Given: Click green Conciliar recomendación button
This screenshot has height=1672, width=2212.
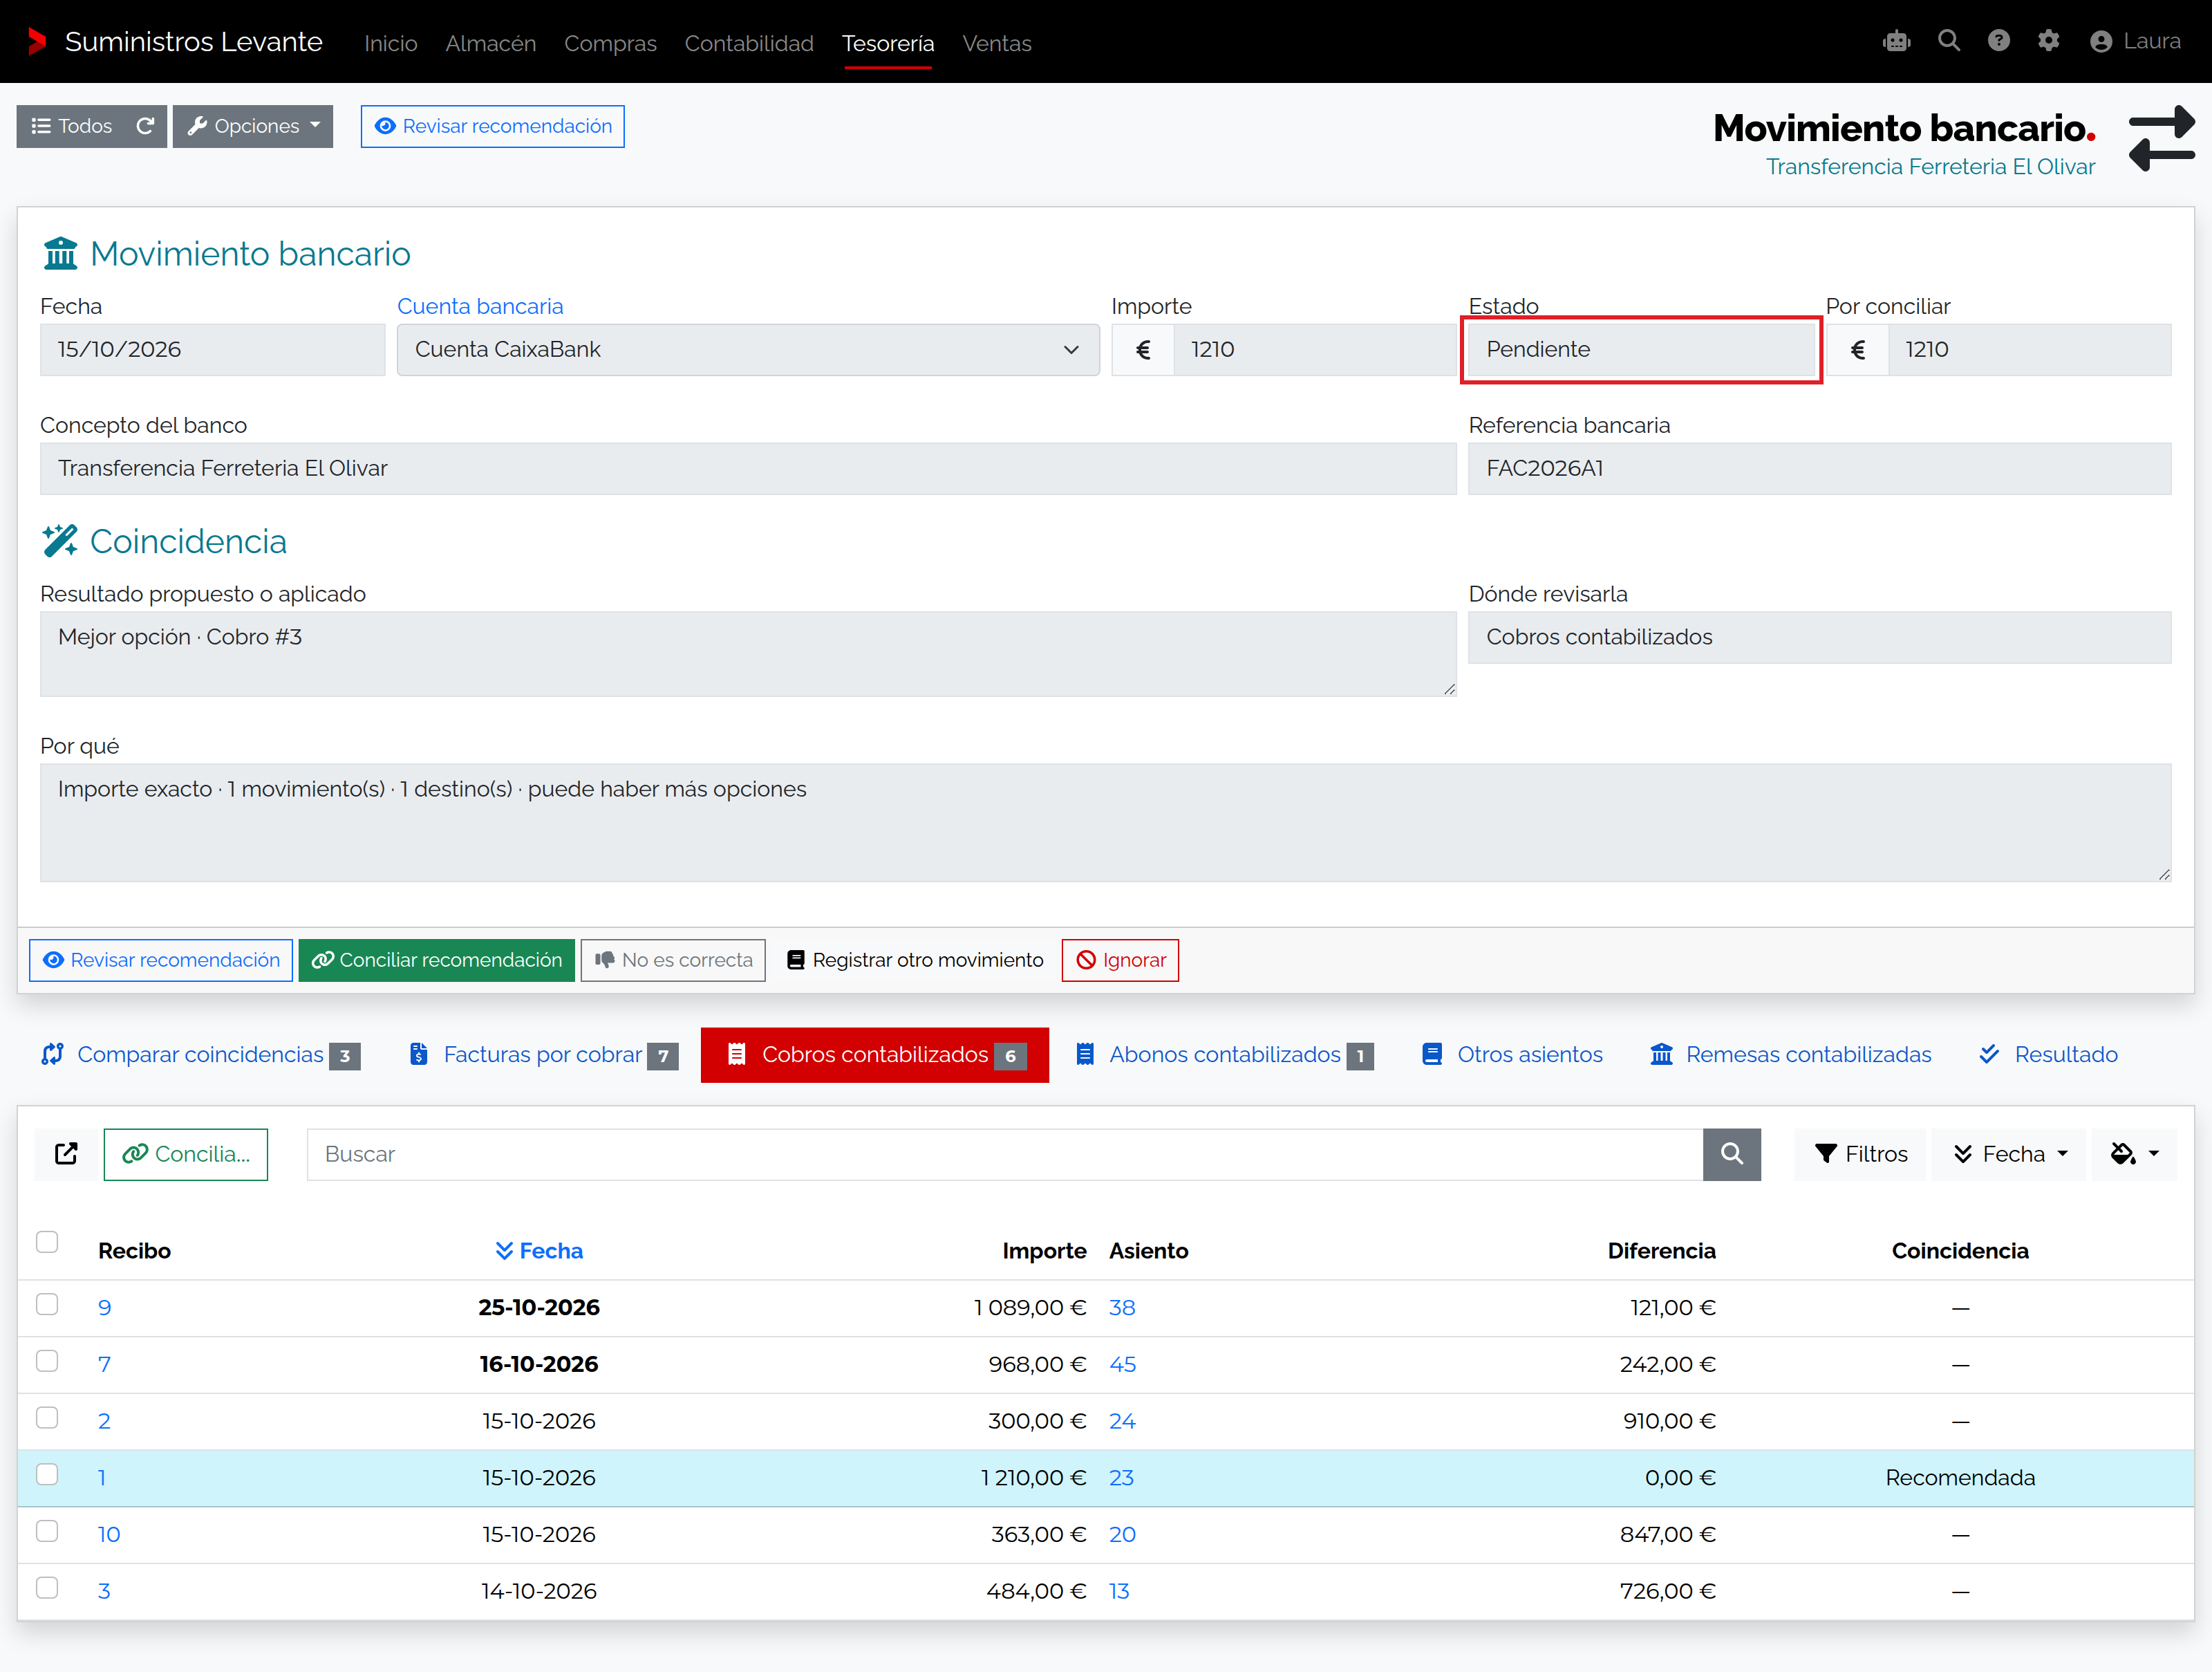Looking at the screenshot, I should click(x=437, y=960).
